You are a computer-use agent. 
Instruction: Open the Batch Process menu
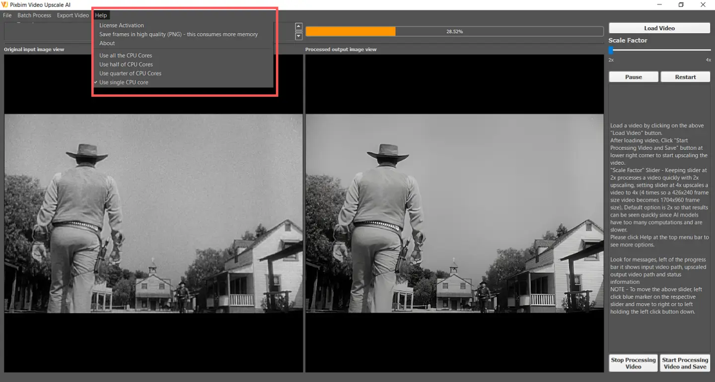(34, 15)
